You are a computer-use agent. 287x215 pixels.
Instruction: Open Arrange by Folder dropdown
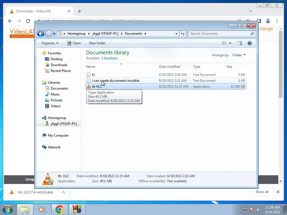coord(239,55)
